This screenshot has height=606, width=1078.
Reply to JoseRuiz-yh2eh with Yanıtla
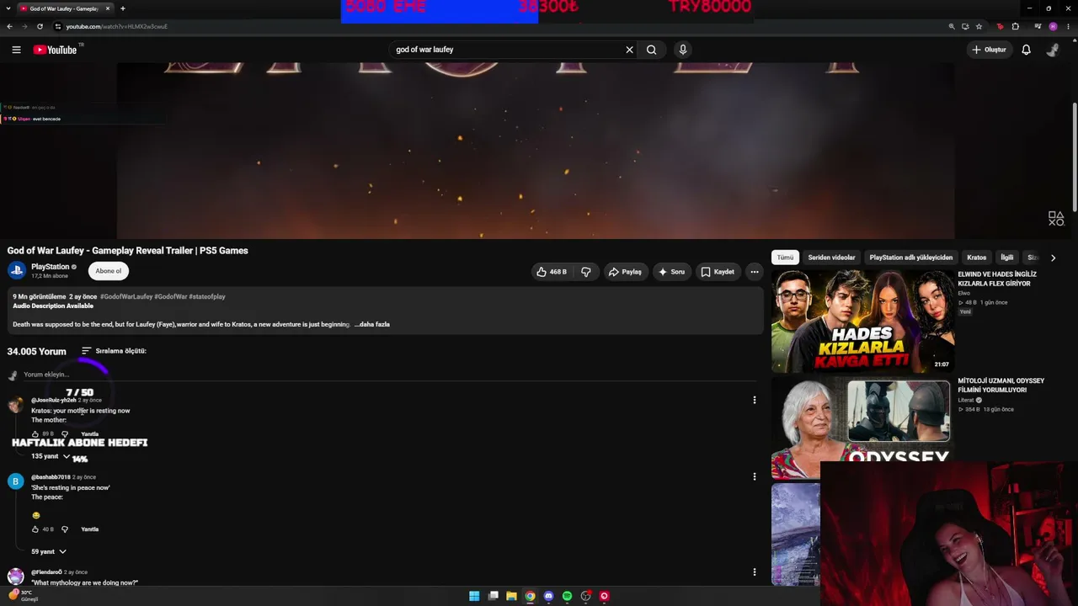[x=89, y=434]
